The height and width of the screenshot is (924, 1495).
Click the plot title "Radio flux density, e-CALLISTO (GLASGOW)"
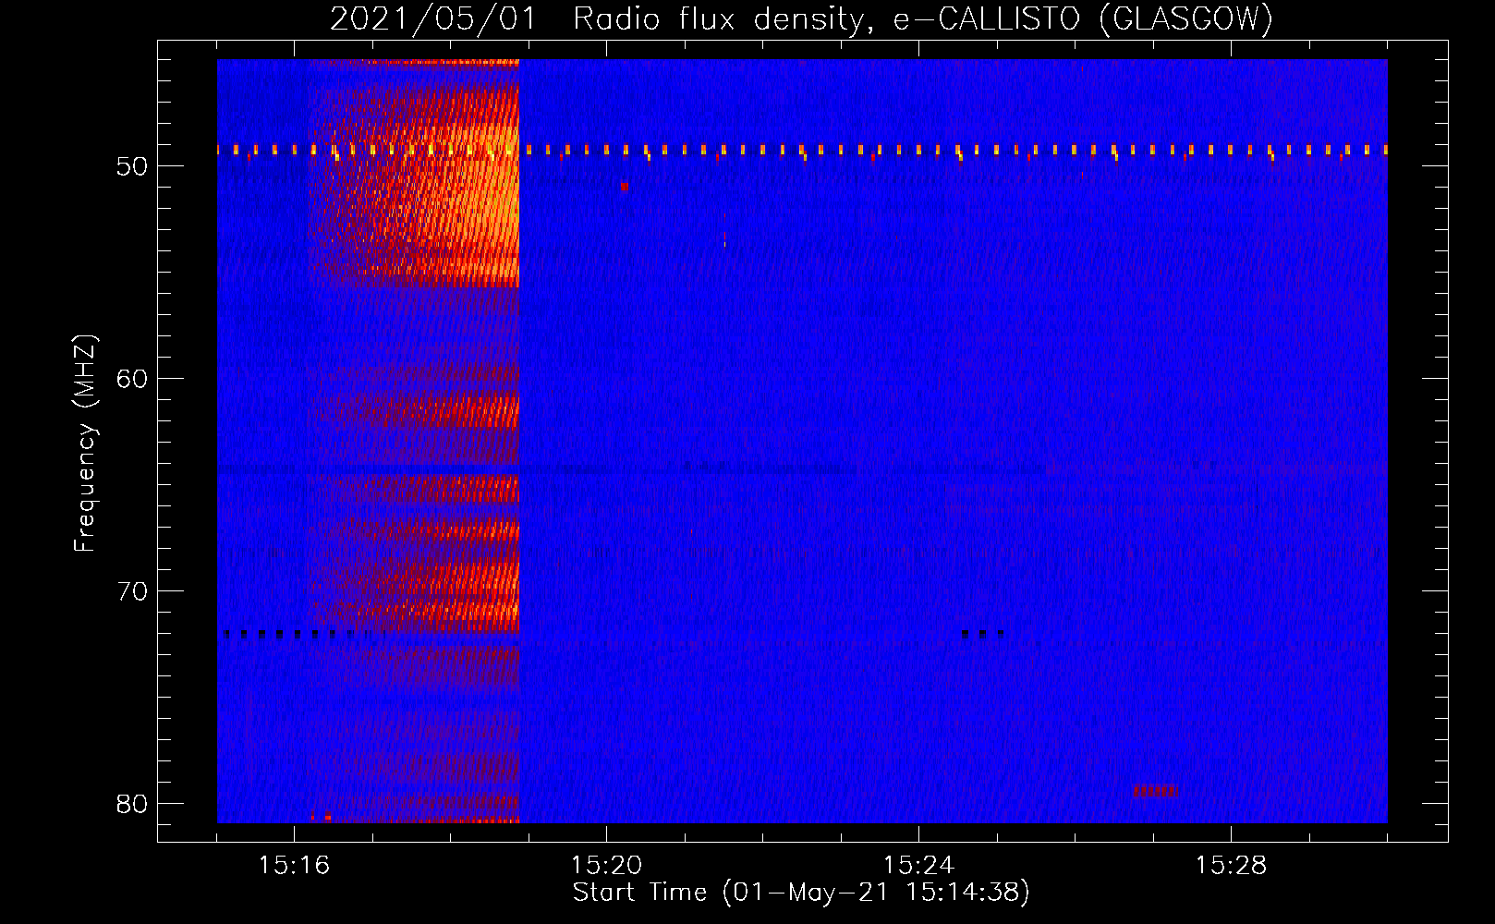coord(923,18)
